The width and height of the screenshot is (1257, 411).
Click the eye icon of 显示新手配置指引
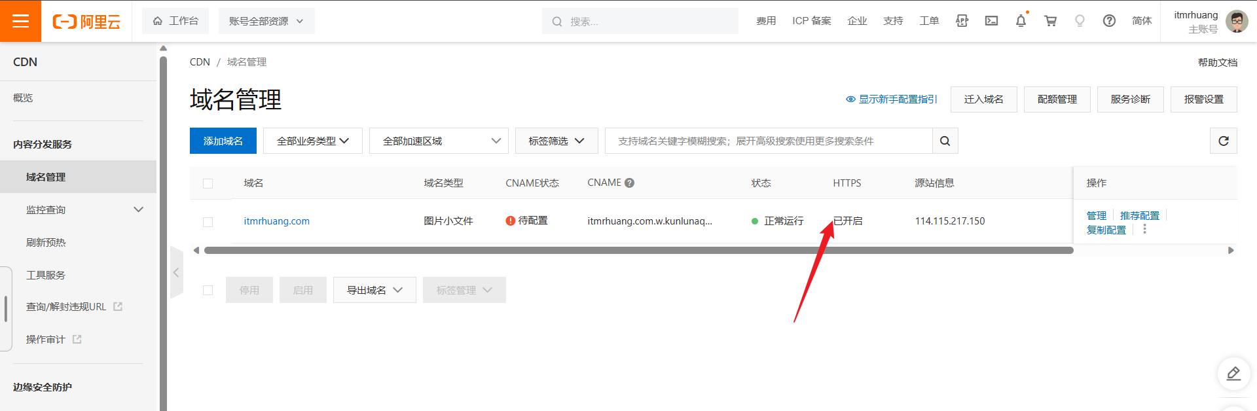point(850,99)
